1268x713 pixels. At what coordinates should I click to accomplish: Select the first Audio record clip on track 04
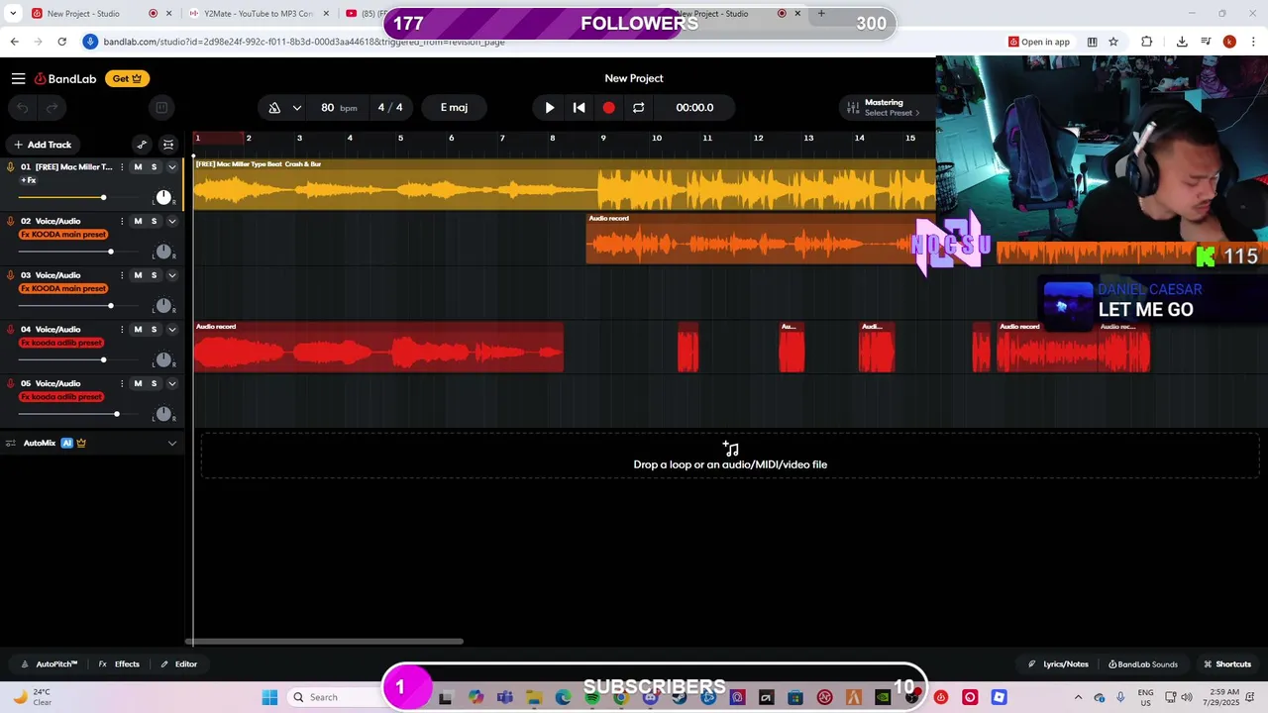tap(378, 347)
